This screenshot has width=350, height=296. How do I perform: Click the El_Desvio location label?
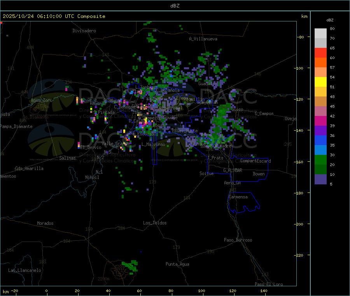point(91,147)
